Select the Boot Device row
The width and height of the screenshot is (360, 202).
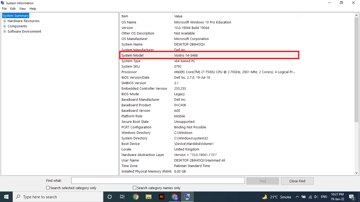pyautogui.click(x=209, y=144)
